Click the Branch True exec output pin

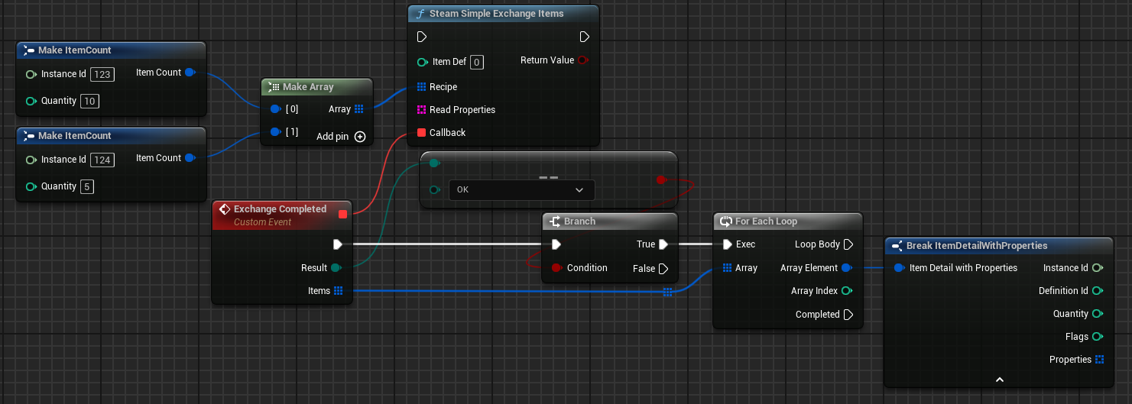pyautogui.click(x=663, y=244)
